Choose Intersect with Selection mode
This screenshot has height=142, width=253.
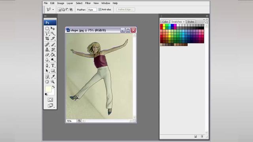(71, 9)
